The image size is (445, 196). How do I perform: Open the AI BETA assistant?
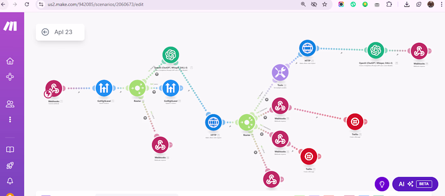tap(415, 184)
